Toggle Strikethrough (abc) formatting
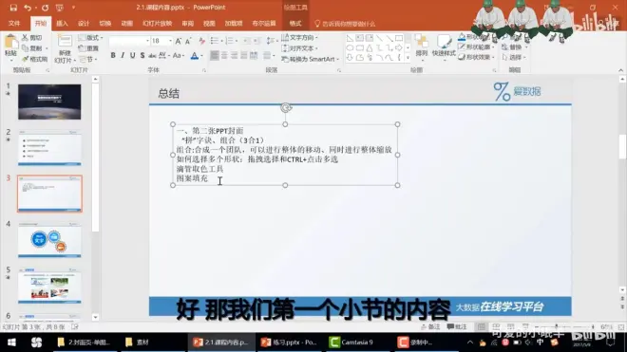Screen dimensions: 627x352 (152, 56)
